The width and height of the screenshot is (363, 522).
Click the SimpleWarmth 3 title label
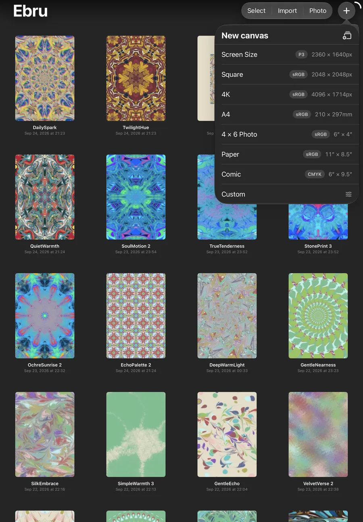(136, 483)
